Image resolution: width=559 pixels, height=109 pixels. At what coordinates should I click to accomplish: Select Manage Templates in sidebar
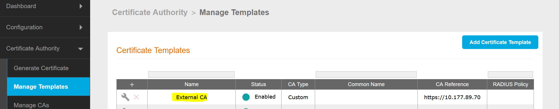[48, 87]
